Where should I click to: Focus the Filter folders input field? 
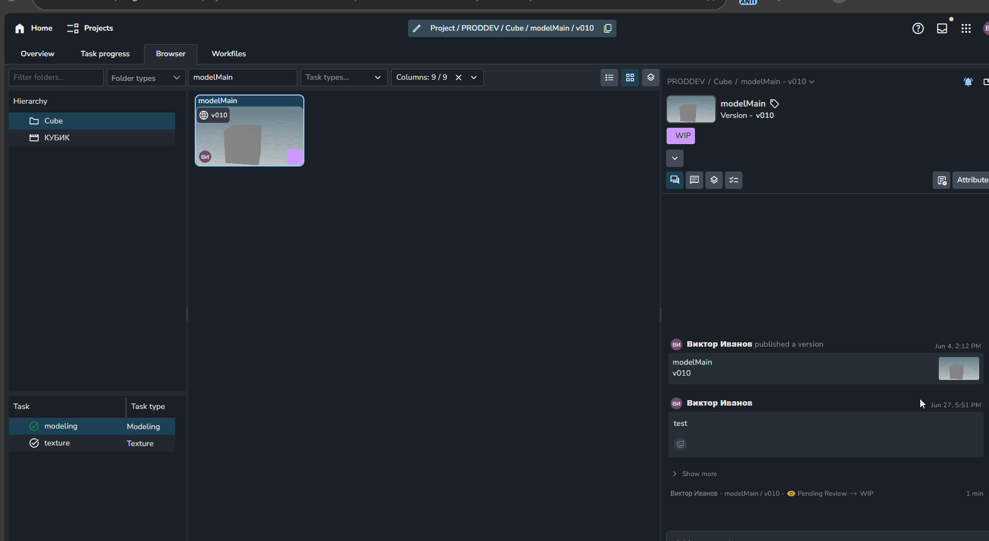tap(56, 78)
